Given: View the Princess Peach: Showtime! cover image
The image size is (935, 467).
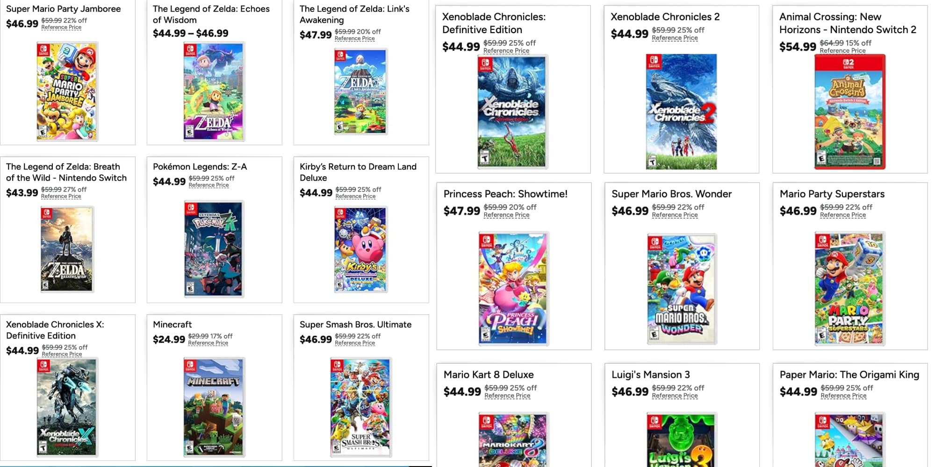Looking at the screenshot, I should 513,288.
